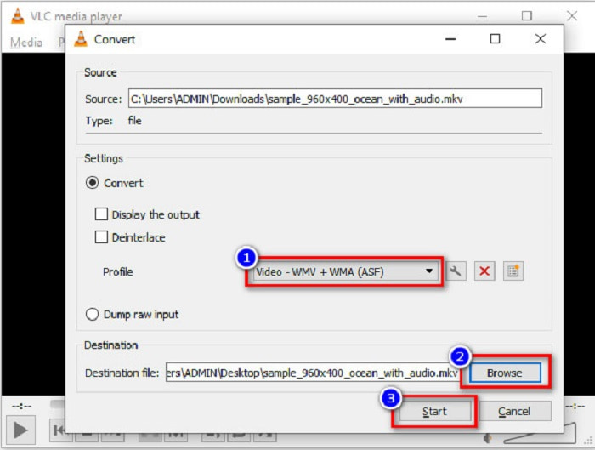Minimize the VLC media player main window
595x450 pixels.
point(482,16)
